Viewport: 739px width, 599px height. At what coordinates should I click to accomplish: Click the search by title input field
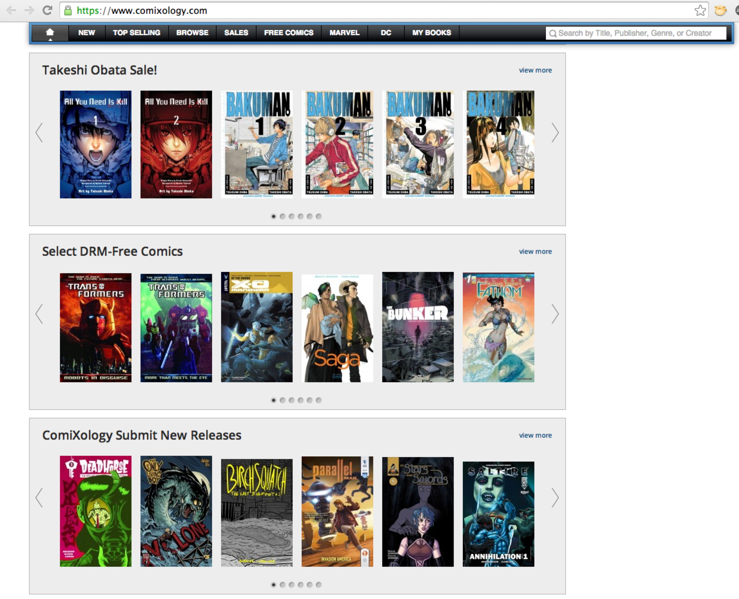(x=636, y=33)
